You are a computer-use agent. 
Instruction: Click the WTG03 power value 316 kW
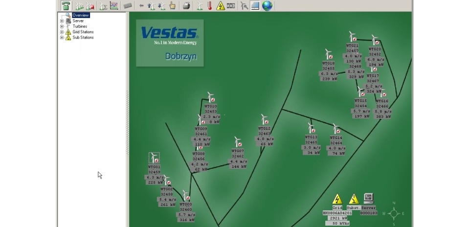point(186,220)
